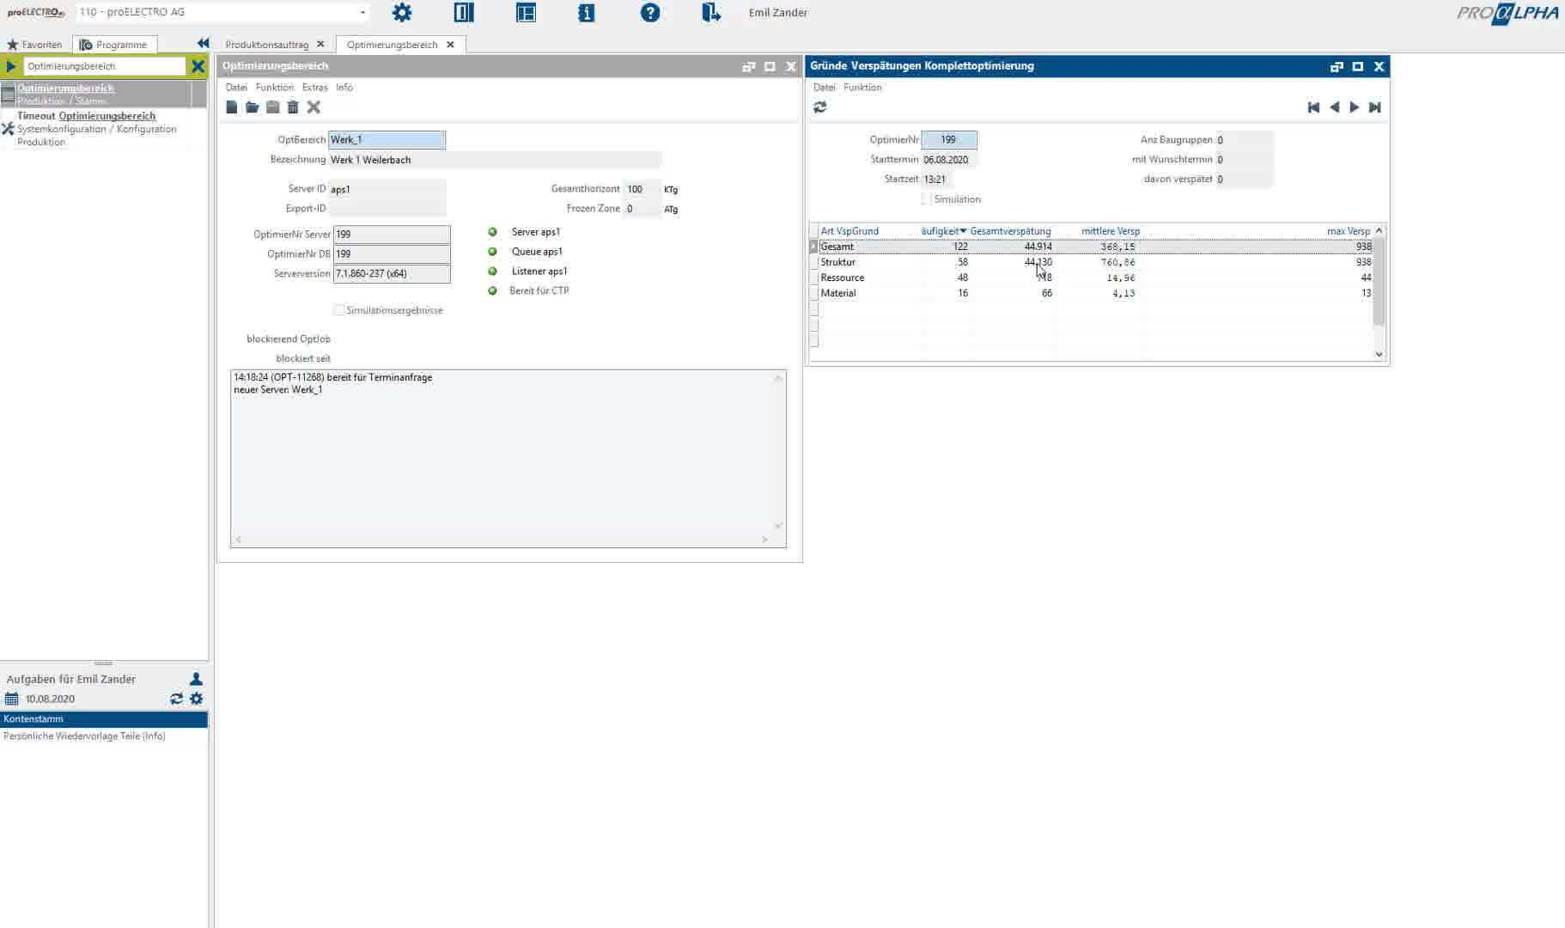Viewport: 1565px width, 928px height.
Task: Open Timeout Optimierungsbereich search result
Action: point(103,129)
